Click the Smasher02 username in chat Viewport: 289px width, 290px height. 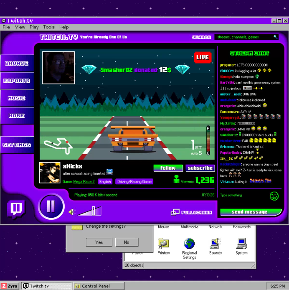click(229, 135)
